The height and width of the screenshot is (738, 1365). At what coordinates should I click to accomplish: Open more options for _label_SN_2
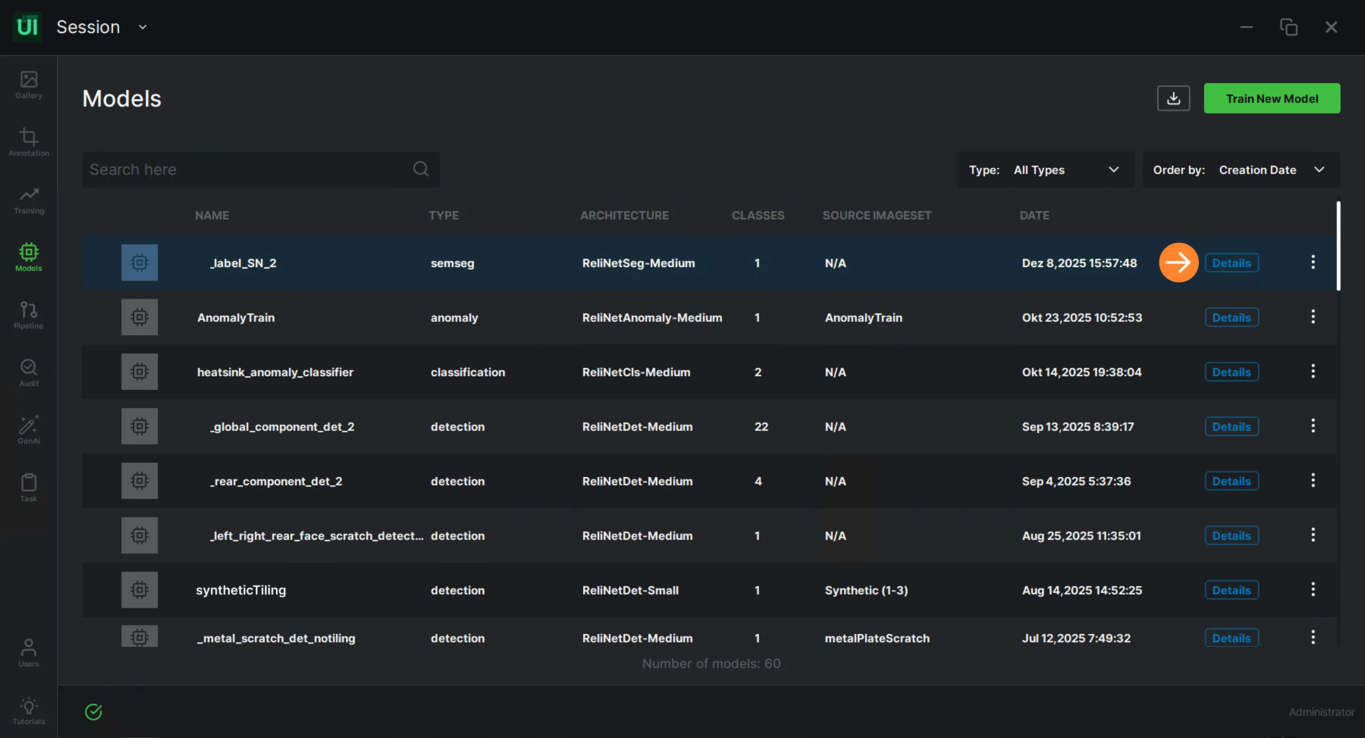pyautogui.click(x=1313, y=262)
